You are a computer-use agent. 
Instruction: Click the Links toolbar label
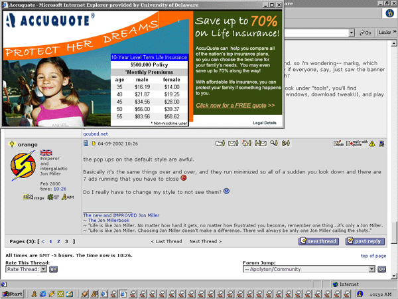385,33
